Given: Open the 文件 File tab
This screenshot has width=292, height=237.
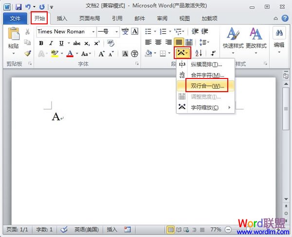Looking at the screenshot, I should coord(15,19).
